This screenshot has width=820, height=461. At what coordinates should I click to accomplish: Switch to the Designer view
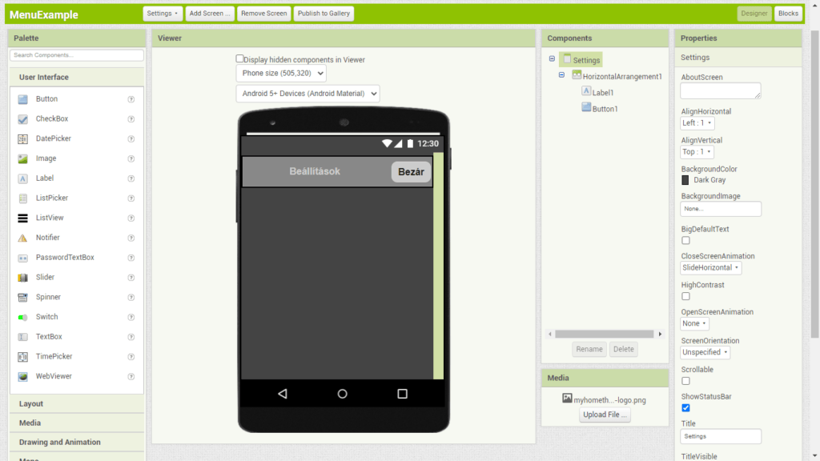(x=754, y=14)
